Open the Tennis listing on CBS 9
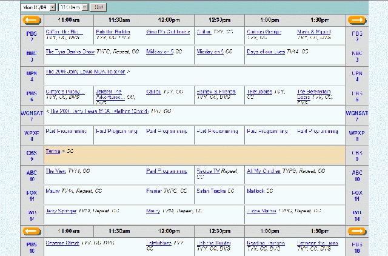 point(53,151)
